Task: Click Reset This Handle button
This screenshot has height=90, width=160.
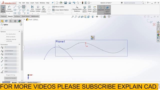Action: [10, 78]
